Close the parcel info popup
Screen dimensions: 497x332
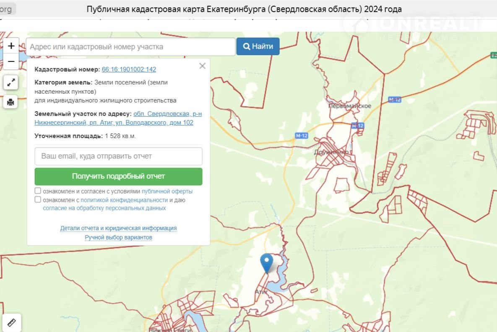(202, 66)
